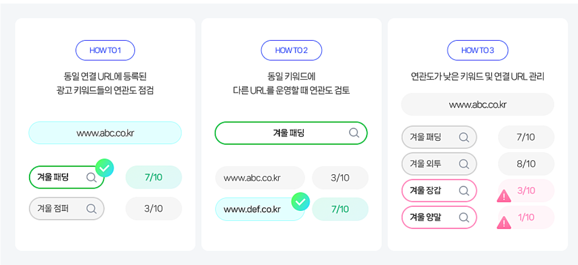Click green checkmark badge on 겨울 패딩 keyword
578x265 pixels.
click(105, 168)
